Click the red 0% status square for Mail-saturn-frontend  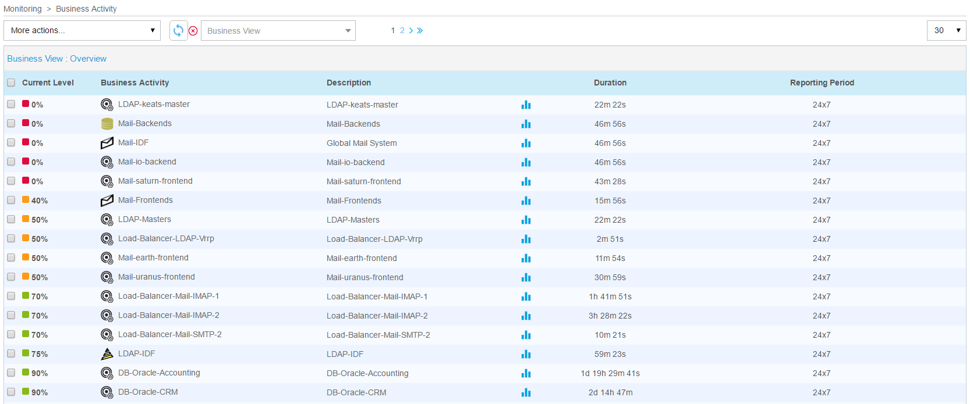tap(26, 180)
